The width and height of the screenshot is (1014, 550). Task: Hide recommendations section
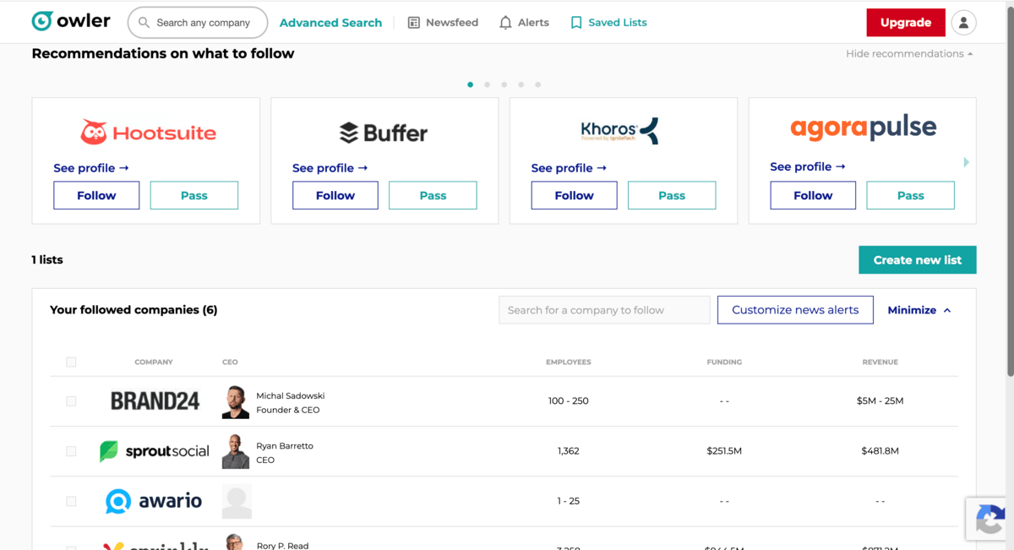tap(909, 53)
